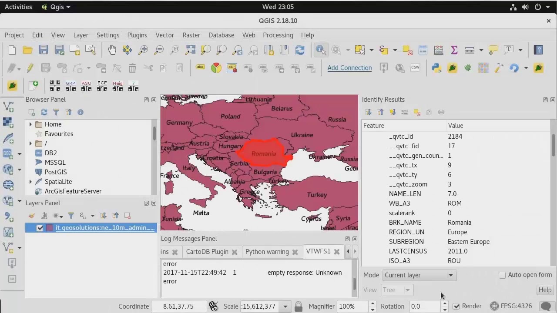The image size is (557, 313).
Task: Open the Python Console icon
Action: pyautogui.click(x=436, y=68)
